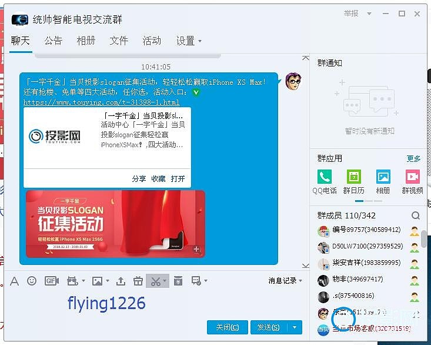431x345 pixels.
Task: Open the font formatting (A) tool
Action: click(x=14, y=281)
